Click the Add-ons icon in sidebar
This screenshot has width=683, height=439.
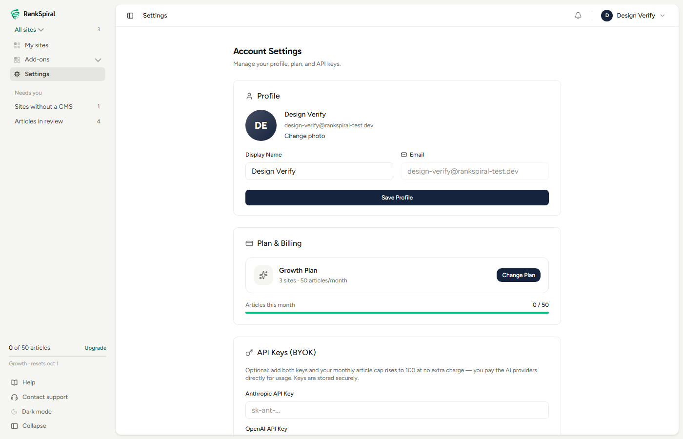pyautogui.click(x=17, y=60)
